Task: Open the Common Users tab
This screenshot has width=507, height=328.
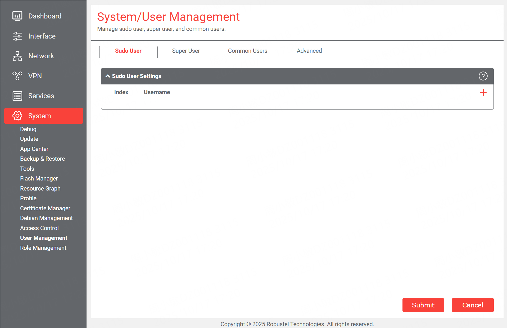Action: [x=247, y=51]
